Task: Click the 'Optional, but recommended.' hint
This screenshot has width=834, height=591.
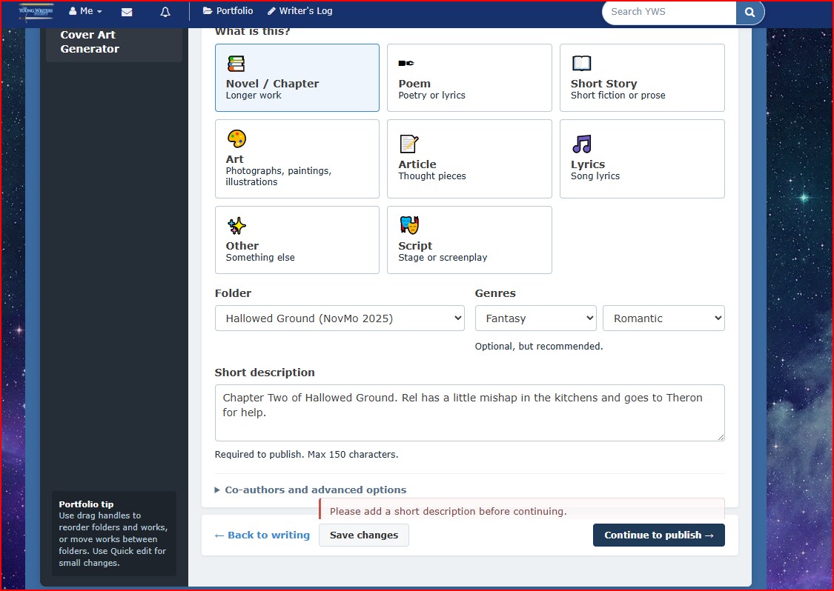Action: coord(539,346)
